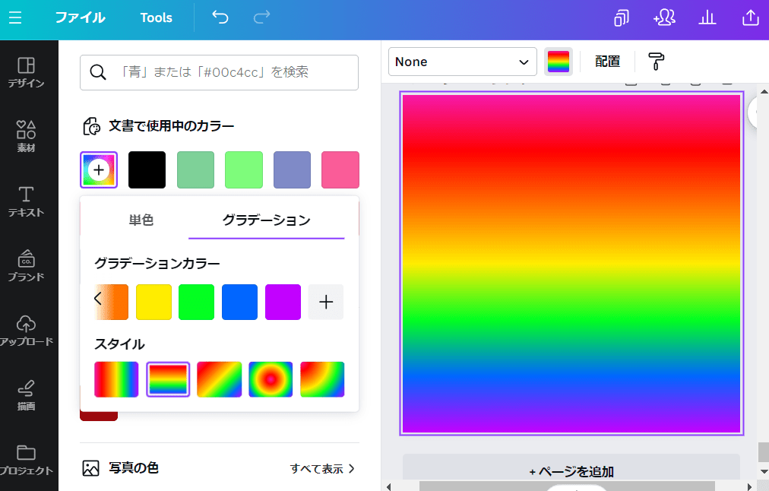The image size is (769, 491).
Task: Select the diagonal gradient style
Action: (x=219, y=379)
